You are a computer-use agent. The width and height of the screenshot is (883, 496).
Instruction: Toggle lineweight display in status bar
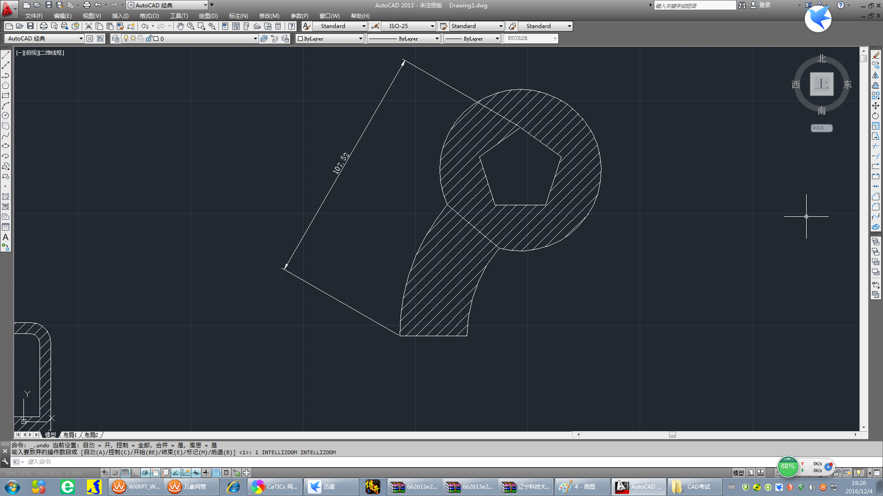pos(206,473)
